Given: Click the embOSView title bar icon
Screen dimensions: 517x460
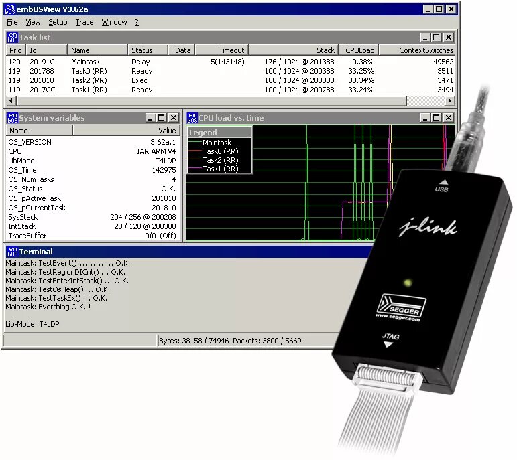Looking at the screenshot, I should click(x=10, y=9).
